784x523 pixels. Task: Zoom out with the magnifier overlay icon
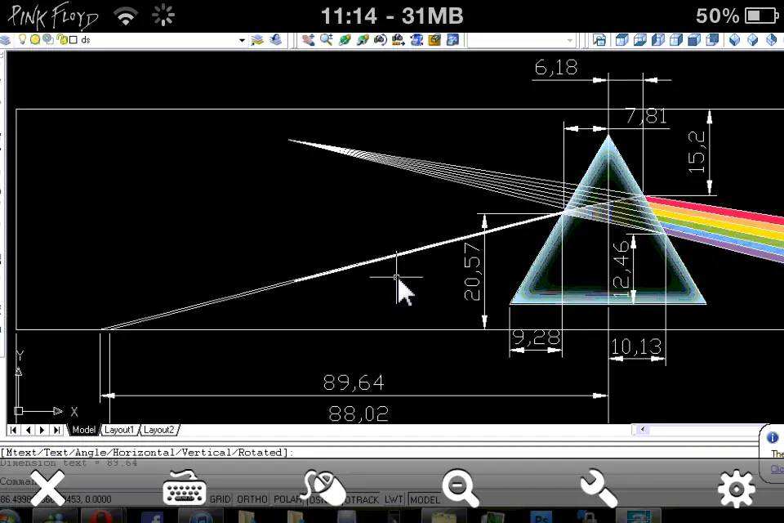pyautogui.click(x=460, y=488)
